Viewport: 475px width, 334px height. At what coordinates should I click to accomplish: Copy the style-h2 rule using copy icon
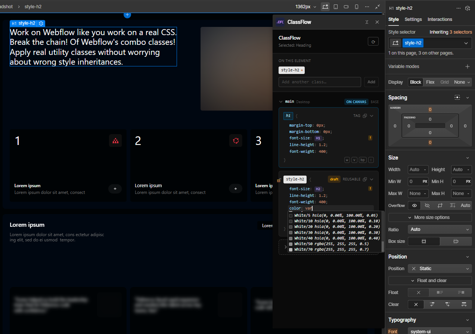click(365, 179)
